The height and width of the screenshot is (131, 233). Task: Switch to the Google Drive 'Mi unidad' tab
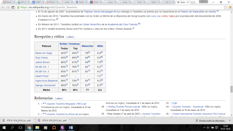tap(23, 2)
